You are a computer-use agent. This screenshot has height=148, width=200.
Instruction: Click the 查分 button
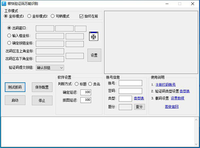pyautogui.click(x=140, y=107)
